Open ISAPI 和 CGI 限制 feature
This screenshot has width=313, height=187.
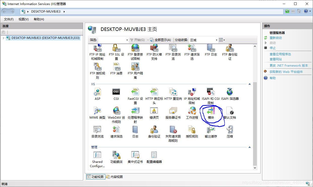(x=211, y=96)
